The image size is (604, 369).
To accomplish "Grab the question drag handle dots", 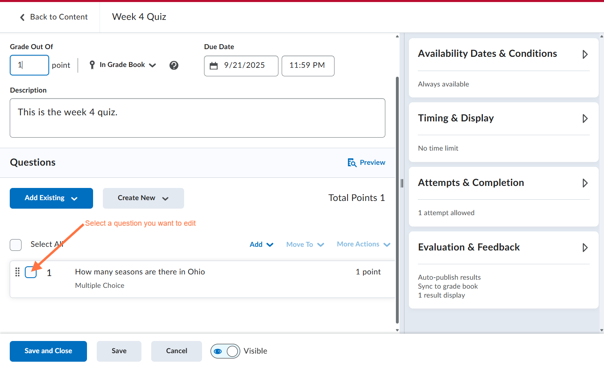I will [17, 272].
